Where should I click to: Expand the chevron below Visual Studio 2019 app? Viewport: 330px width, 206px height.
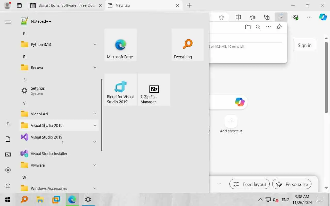[95, 142]
